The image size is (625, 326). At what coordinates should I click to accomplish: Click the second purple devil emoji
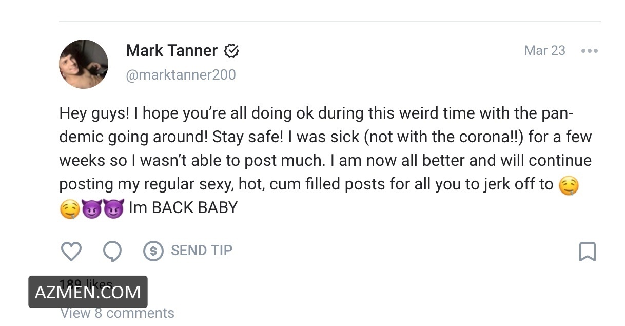(x=114, y=209)
